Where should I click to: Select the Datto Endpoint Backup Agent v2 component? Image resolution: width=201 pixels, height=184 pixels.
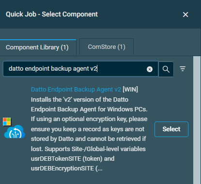tap(171, 129)
